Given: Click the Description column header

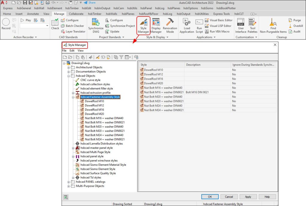Looking at the screenshot, I should [207, 65].
